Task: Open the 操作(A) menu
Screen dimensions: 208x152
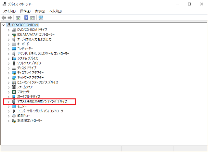Action: tap(25, 11)
